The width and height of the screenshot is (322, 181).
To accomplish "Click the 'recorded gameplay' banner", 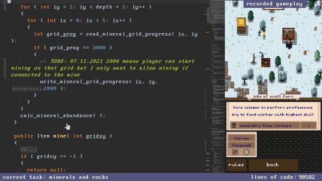I will (274, 4).
